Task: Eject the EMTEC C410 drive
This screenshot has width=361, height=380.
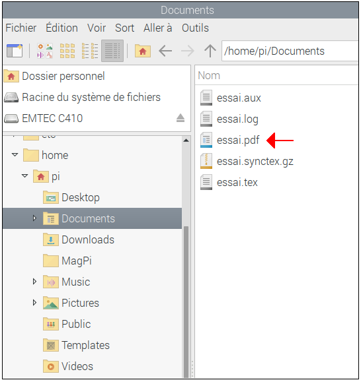Action: (x=180, y=118)
